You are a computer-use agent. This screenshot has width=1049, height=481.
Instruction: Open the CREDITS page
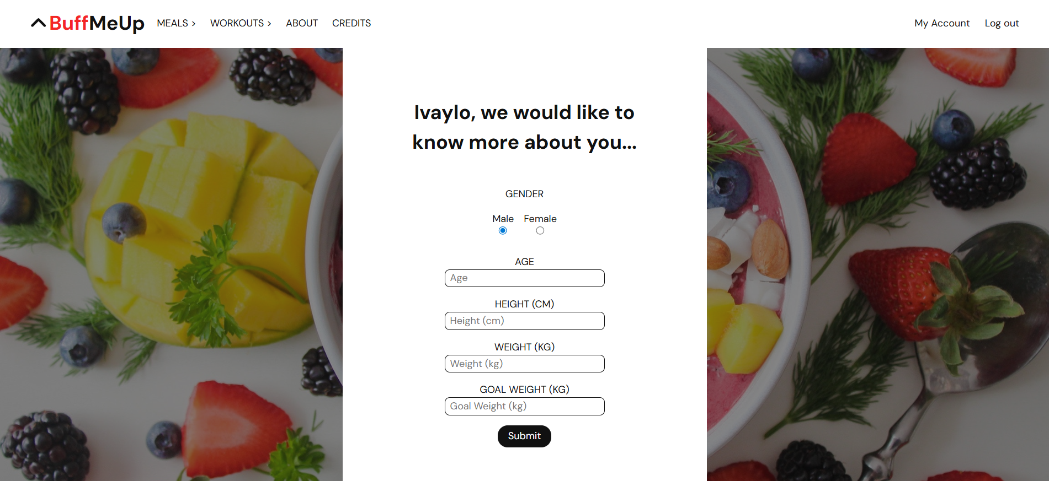tap(352, 23)
